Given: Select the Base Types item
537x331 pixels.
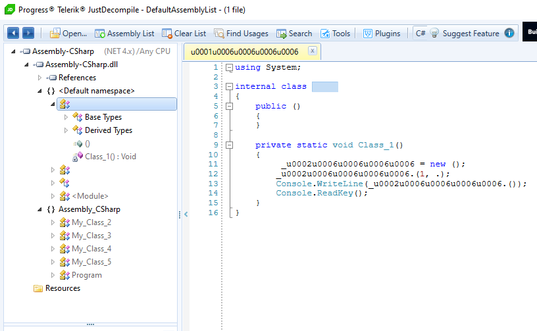Looking at the screenshot, I should click(x=103, y=117).
